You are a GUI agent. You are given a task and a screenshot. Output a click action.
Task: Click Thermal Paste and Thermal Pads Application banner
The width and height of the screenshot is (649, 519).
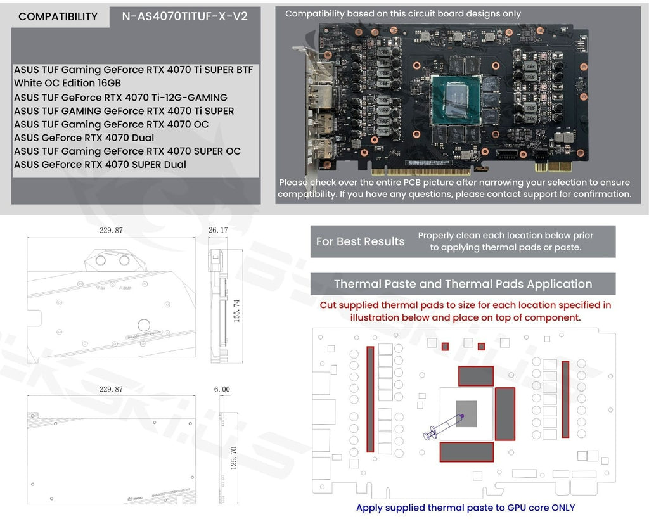(463, 284)
